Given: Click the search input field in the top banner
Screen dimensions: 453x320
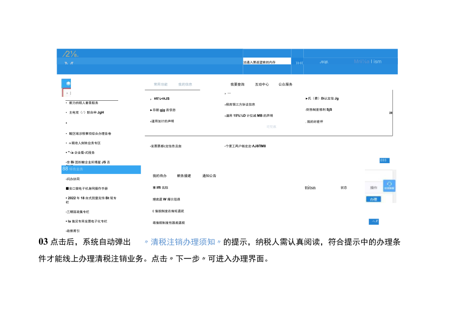Looking at the screenshot, I should (x=266, y=62).
